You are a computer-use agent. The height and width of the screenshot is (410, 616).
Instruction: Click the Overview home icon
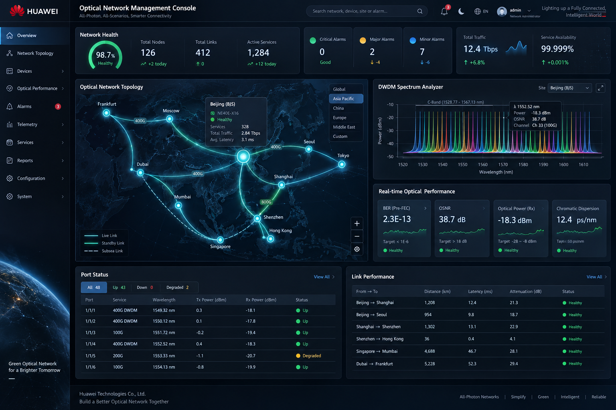point(10,35)
